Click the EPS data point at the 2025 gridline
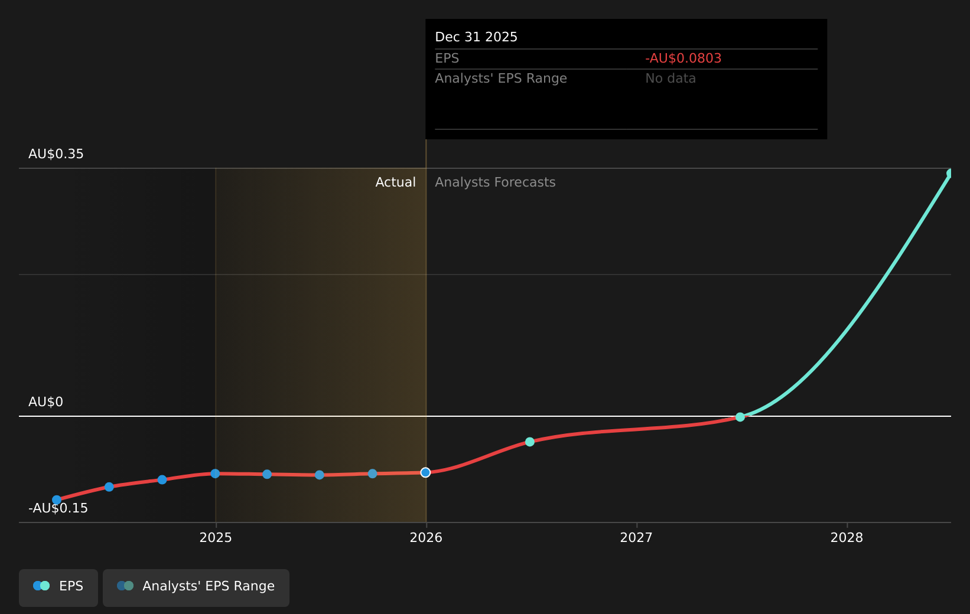Viewport: 970px width, 614px height. [215, 473]
